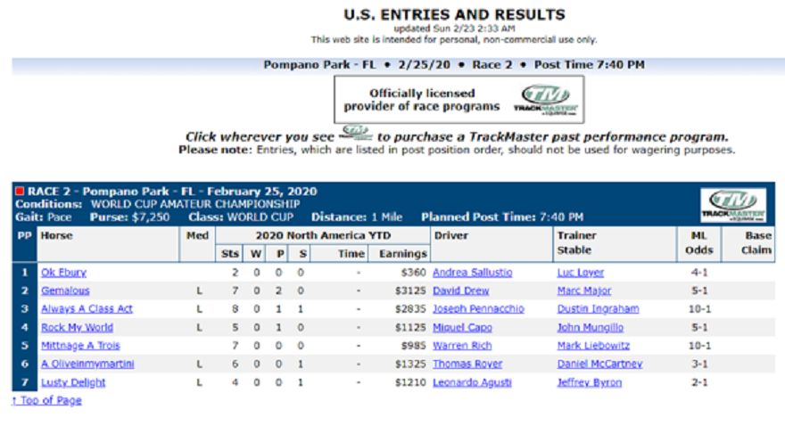The height and width of the screenshot is (426, 785).
Task: View trainer Daniel McCartney page
Action: [x=599, y=364]
